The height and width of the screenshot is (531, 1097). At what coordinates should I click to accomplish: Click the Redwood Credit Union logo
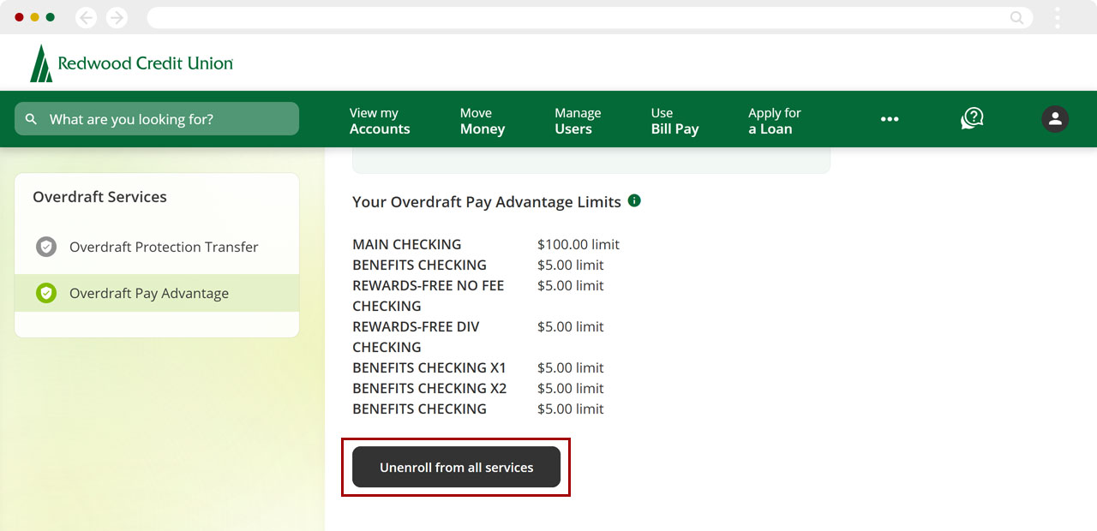coord(131,63)
